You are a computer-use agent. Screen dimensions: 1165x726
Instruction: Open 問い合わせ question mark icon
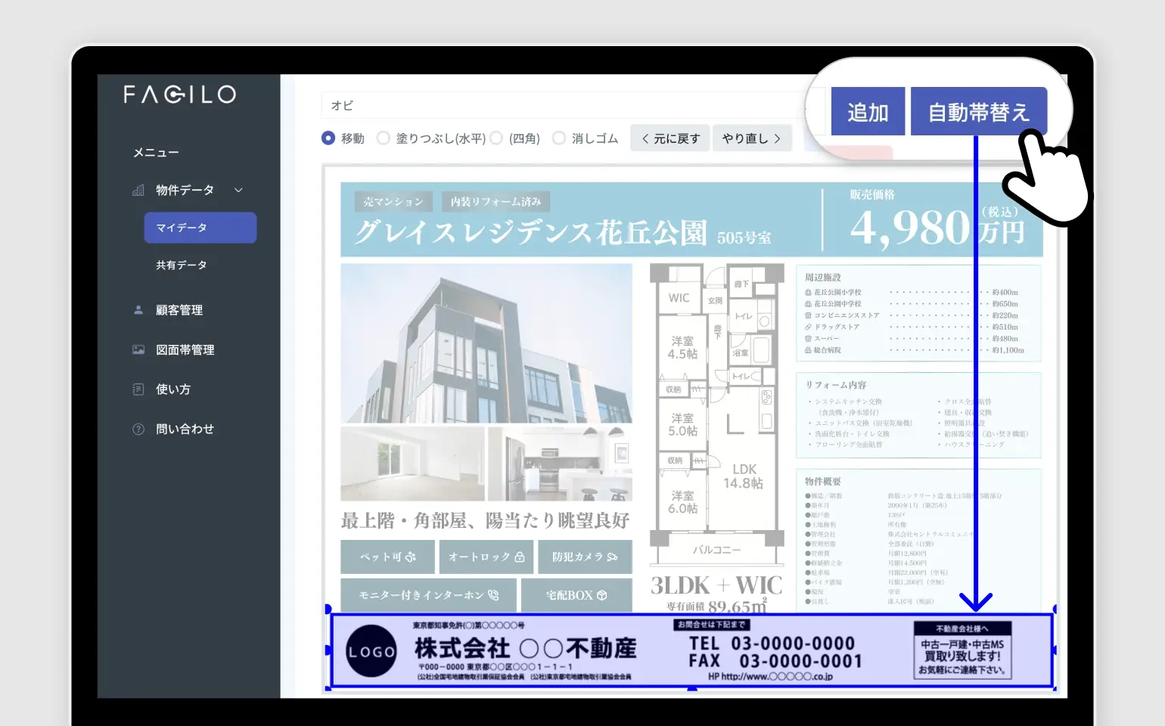click(x=139, y=429)
